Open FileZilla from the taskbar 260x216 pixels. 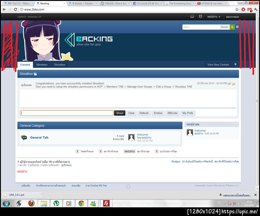(x=106, y=203)
